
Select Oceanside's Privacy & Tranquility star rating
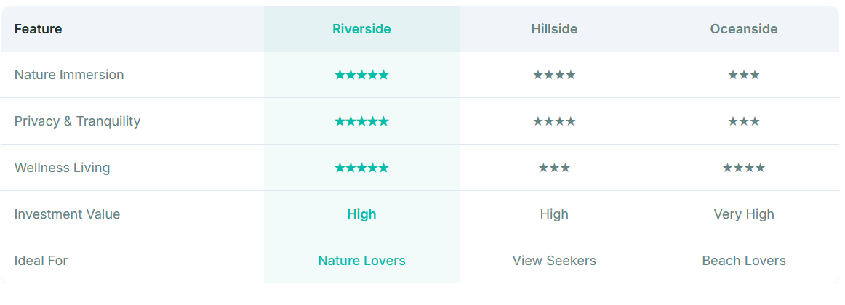tap(744, 121)
